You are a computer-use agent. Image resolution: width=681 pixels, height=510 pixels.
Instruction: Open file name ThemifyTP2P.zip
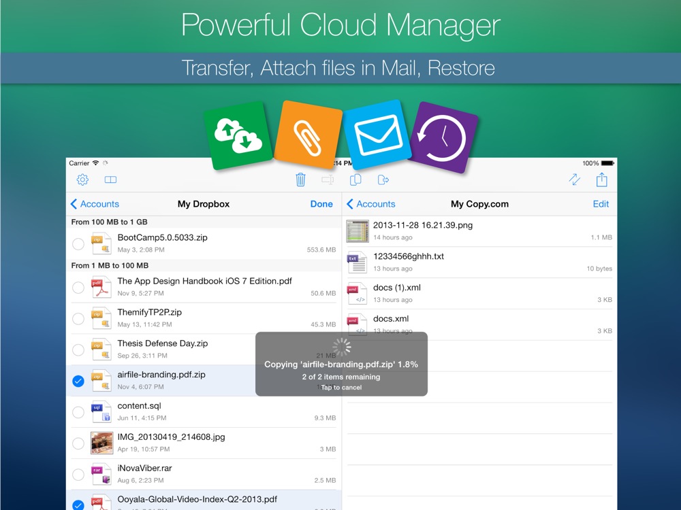pos(149,312)
